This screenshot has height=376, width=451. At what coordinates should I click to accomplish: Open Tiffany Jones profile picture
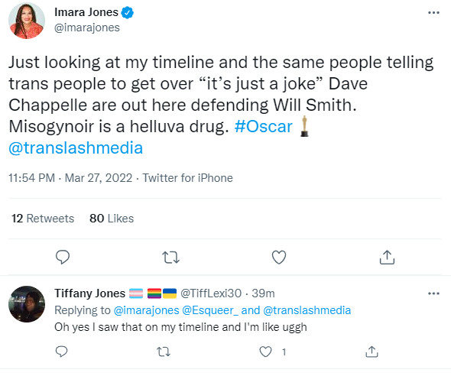(x=27, y=304)
